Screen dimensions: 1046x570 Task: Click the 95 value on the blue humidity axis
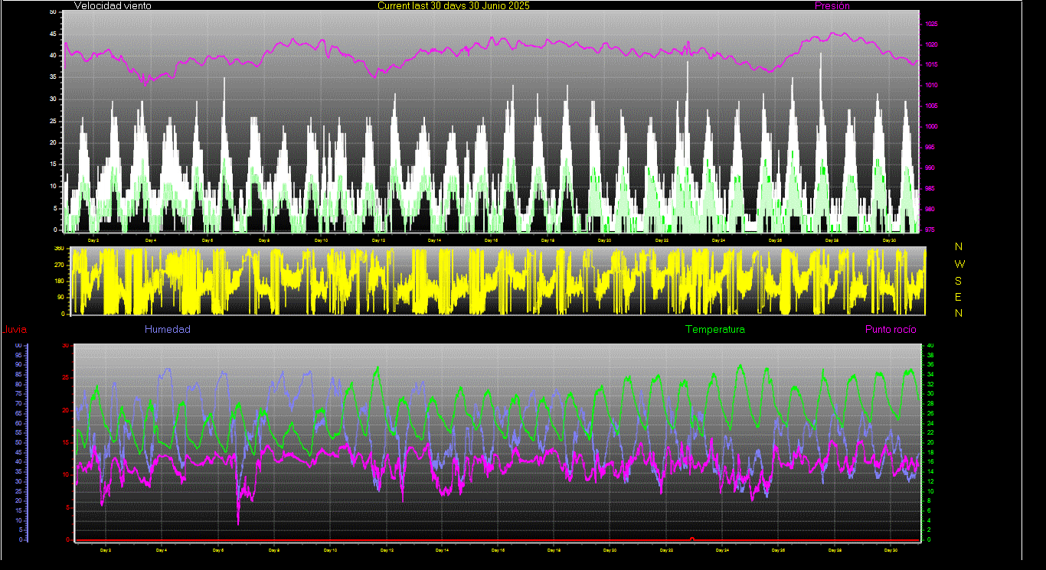[x=18, y=355]
